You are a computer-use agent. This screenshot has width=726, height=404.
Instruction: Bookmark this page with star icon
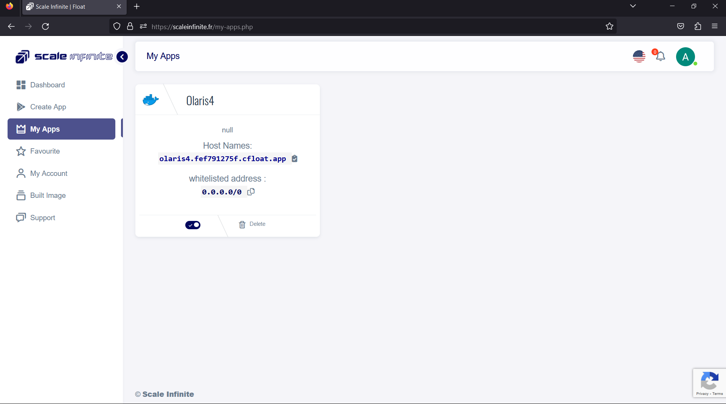click(610, 26)
